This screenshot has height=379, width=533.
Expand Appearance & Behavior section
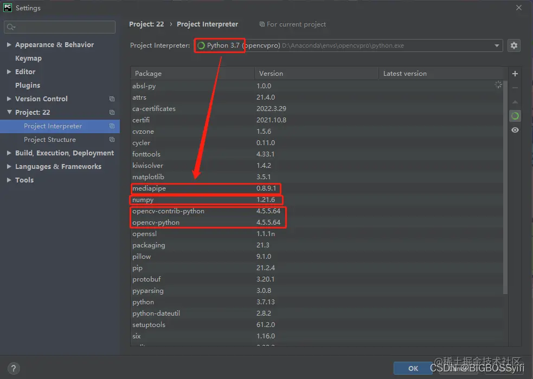tap(9, 44)
